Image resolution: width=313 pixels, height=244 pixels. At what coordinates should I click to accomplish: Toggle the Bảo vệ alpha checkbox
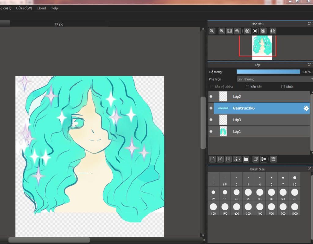pyautogui.click(x=212, y=87)
